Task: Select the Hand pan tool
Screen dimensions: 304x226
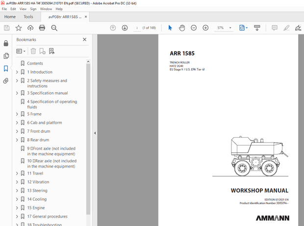Action: point(181,28)
